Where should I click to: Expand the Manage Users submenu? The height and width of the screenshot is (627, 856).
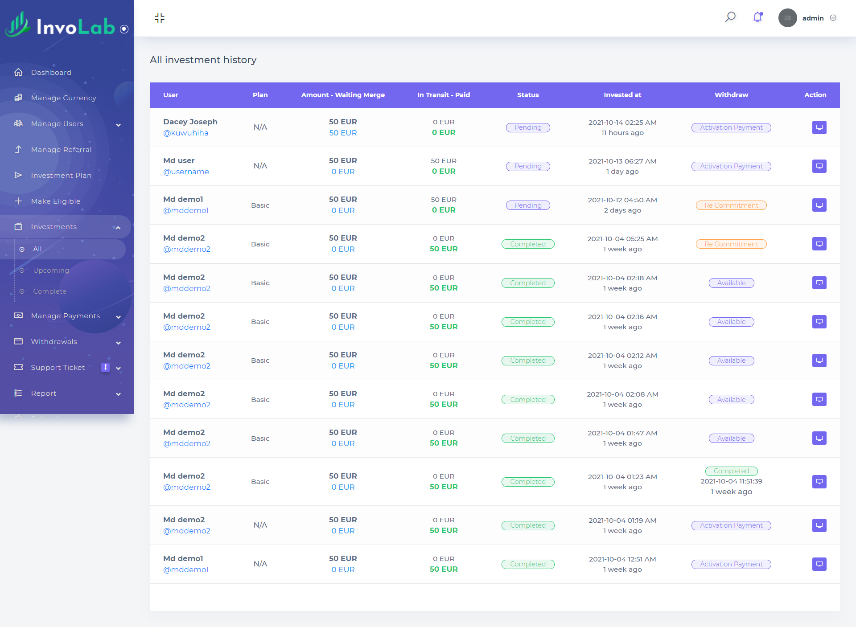coord(118,124)
